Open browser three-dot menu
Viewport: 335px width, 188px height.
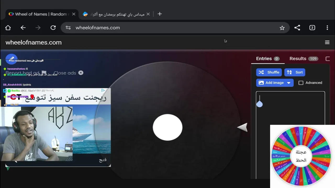pyautogui.click(x=327, y=28)
